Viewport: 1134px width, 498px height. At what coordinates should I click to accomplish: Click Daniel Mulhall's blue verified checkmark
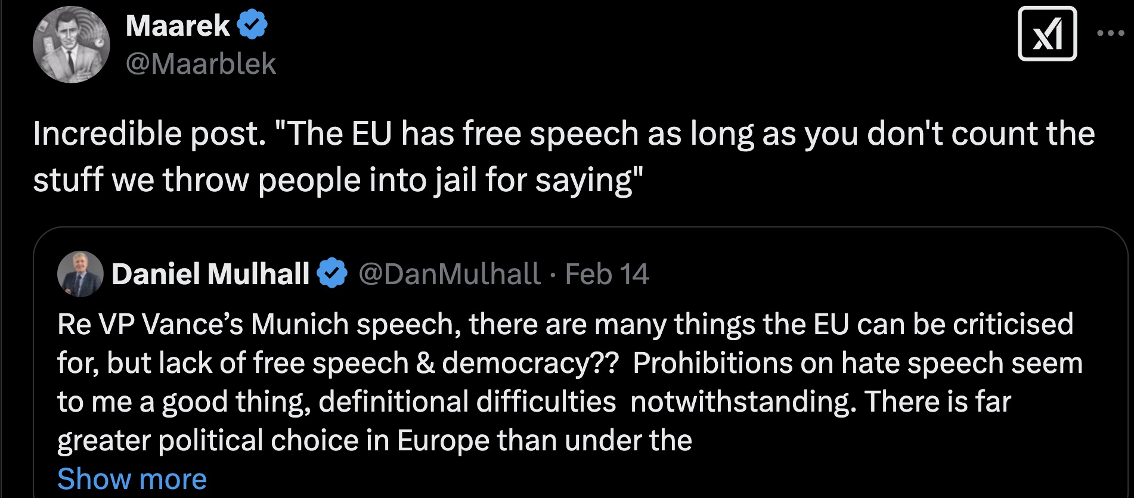332,274
